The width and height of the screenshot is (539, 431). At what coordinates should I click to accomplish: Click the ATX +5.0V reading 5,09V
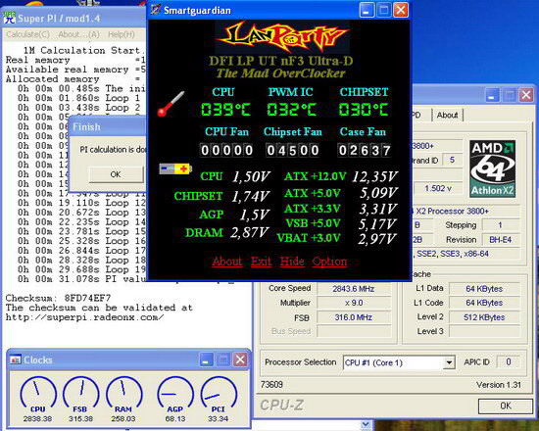click(378, 193)
